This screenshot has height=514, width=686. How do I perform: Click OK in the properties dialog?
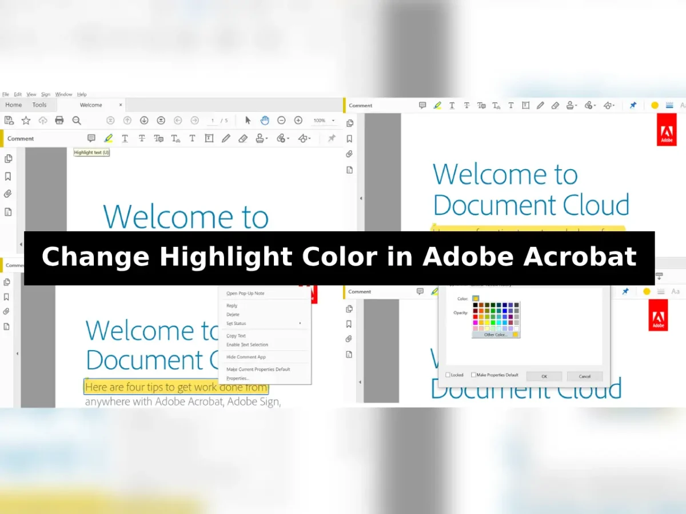click(x=544, y=376)
